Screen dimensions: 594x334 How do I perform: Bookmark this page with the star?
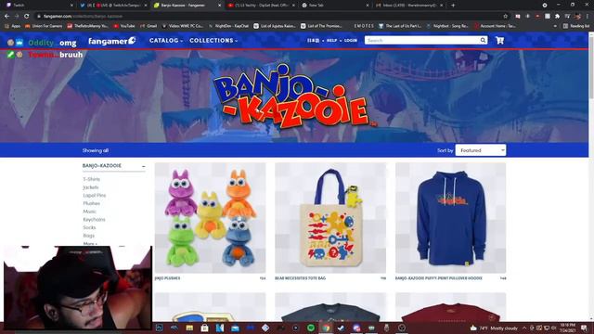505,17
